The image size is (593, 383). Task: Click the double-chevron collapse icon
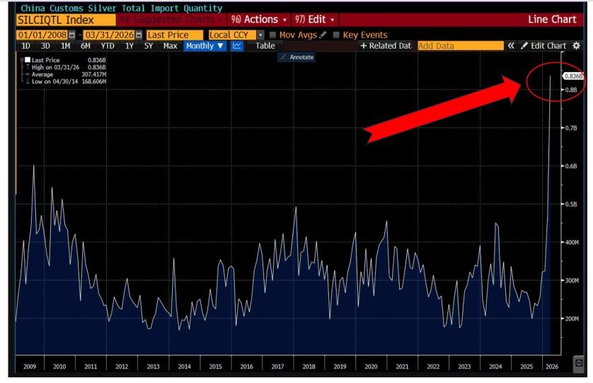click(511, 46)
